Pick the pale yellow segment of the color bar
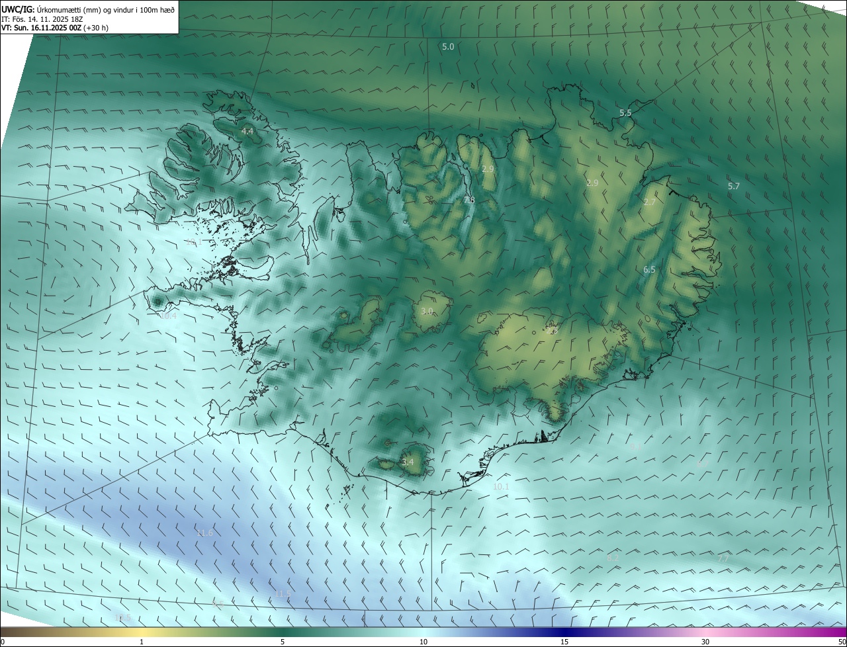 click(142, 632)
